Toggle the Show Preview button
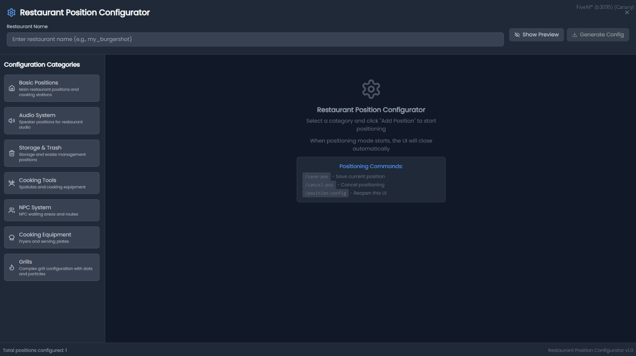 point(536,35)
